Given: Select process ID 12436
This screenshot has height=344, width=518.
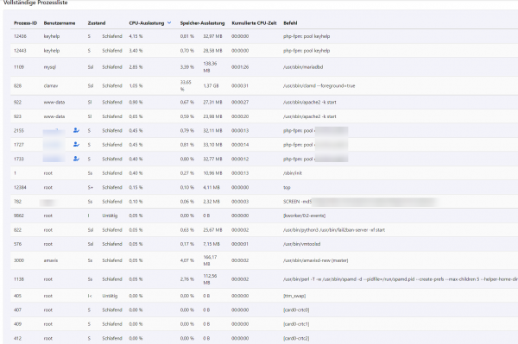Looking at the screenshot, I should coord(20,36).
